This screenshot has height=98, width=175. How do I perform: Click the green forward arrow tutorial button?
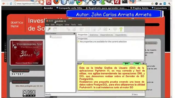[137, 63]
